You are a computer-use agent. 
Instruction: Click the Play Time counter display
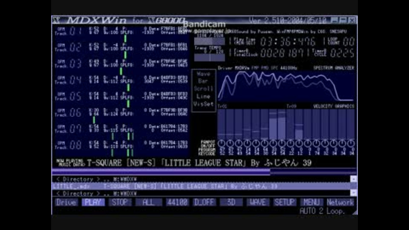click(288, 42)
